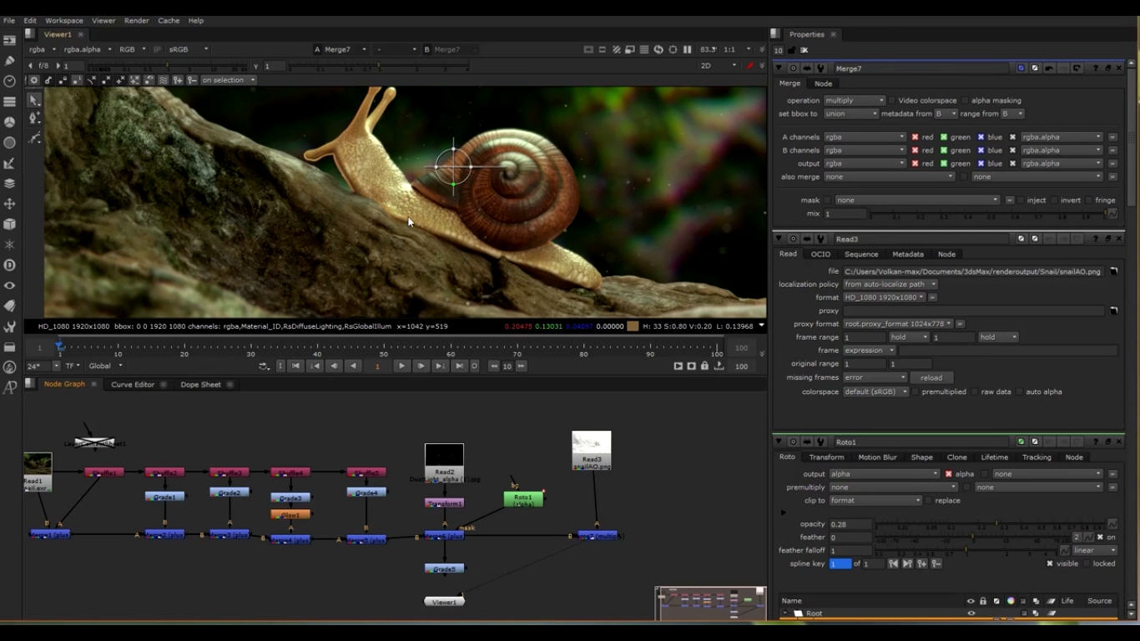Click the reload button in Read3
The width and height of the screenshot is (1140, 641).
click(931, 377)
